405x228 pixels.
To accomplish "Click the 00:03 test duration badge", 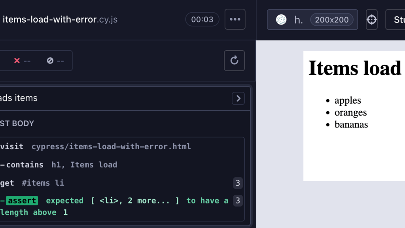I will pos(202,19).
